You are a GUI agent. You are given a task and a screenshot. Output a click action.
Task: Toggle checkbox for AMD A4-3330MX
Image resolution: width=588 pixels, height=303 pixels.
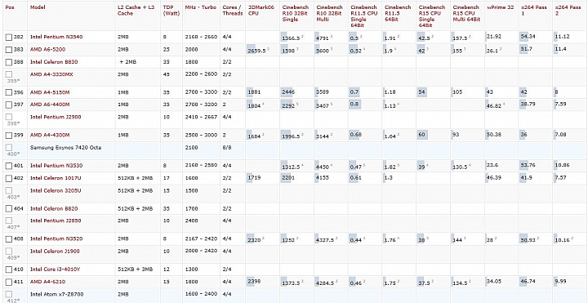click(x=9, y=74)
